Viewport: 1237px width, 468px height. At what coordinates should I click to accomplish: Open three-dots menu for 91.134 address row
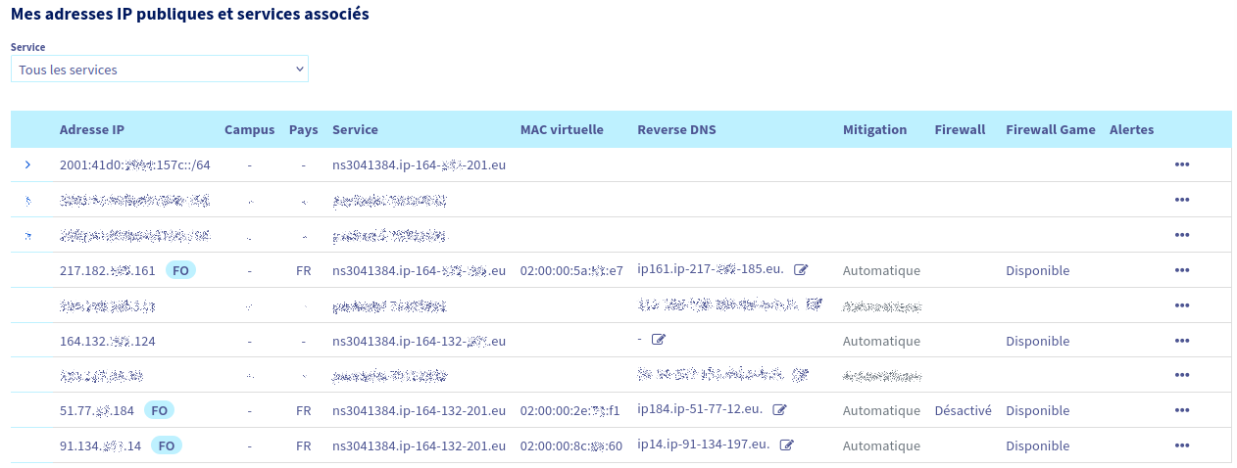[x=1181, y=445]
